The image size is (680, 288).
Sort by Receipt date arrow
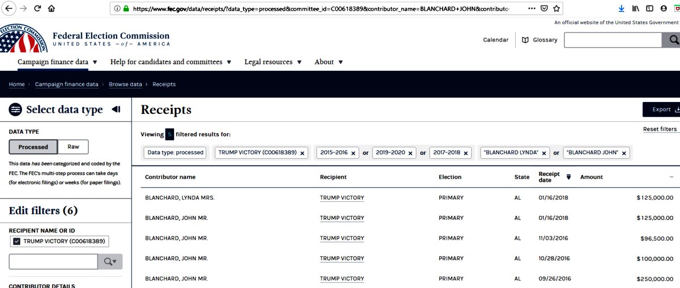[569, 177]
